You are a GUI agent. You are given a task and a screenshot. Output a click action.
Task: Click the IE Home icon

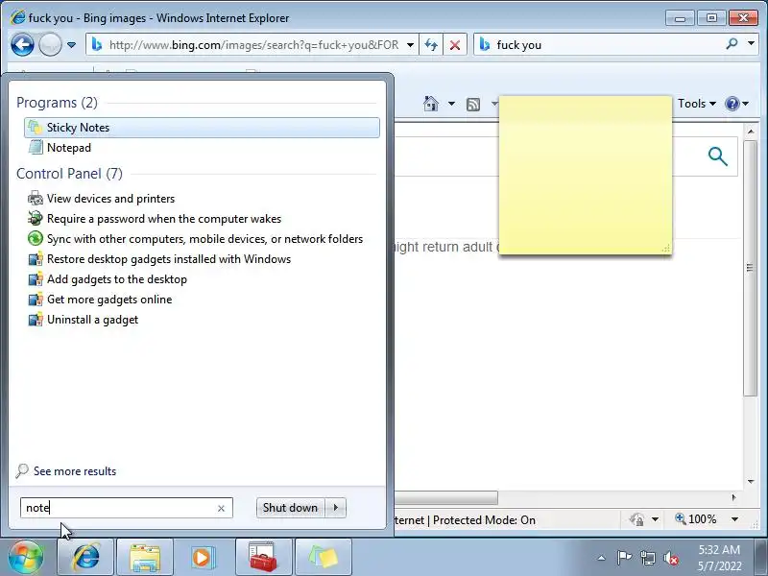431,104
